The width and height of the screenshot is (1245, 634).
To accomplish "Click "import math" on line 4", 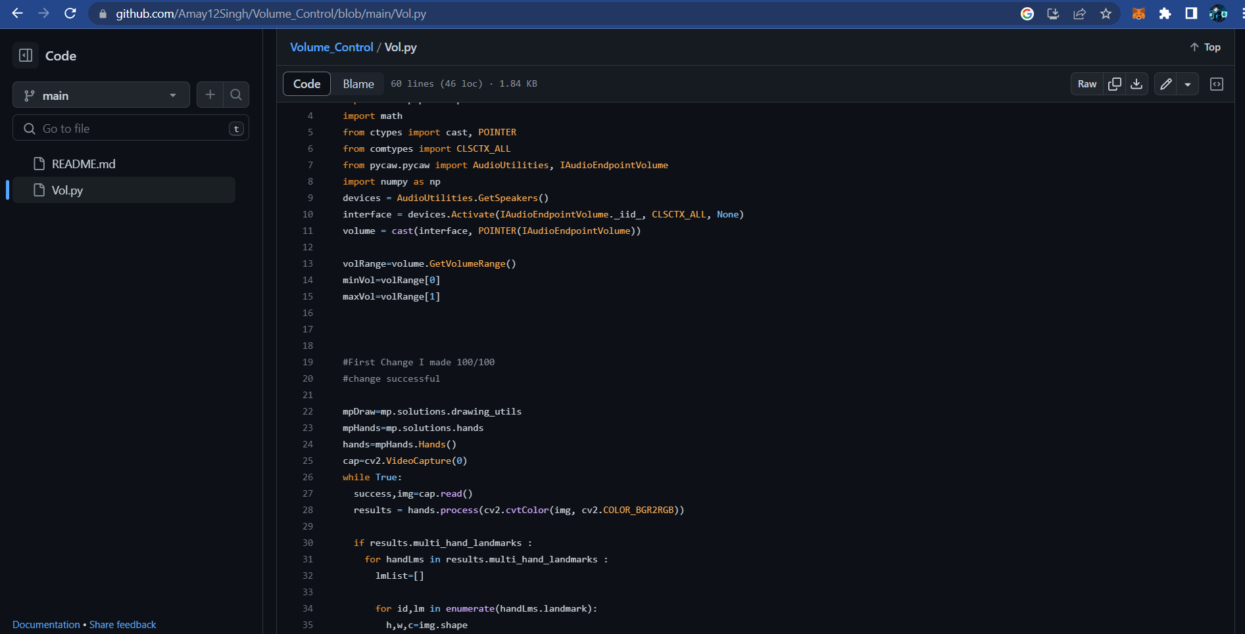I will point(372,116).
